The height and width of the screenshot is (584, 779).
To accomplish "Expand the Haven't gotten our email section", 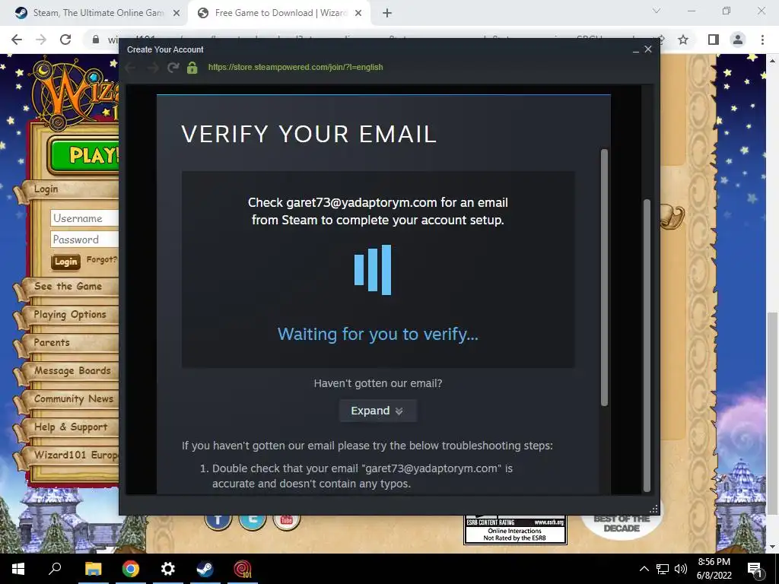I will [377, 411].
